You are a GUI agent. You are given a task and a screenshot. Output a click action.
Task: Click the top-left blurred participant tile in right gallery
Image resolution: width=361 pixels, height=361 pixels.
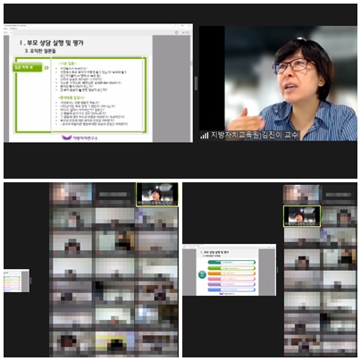[x=302, y=195]
